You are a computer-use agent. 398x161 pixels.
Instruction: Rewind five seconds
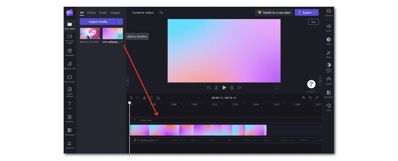[216, 87]
